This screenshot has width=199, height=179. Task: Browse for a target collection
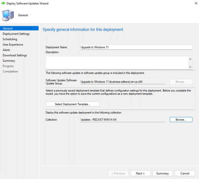pos(181,120)
